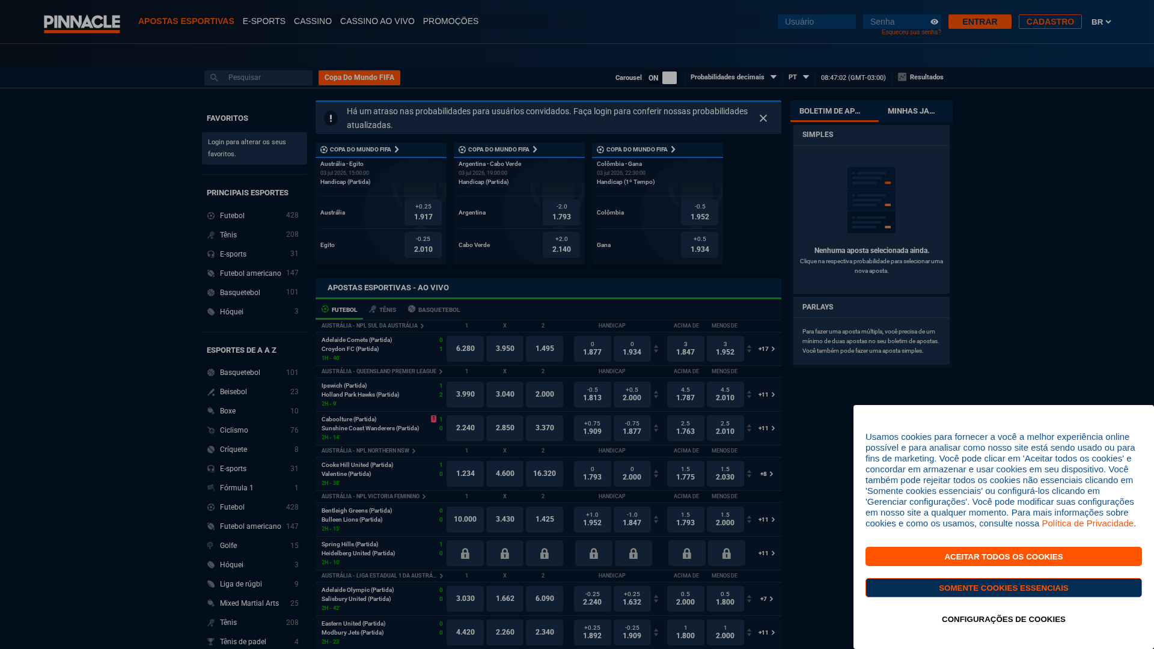Show +17 more markets for Adelaide Comets
The height and width of the screenshot is (649, 1154).
coord(766,349)
